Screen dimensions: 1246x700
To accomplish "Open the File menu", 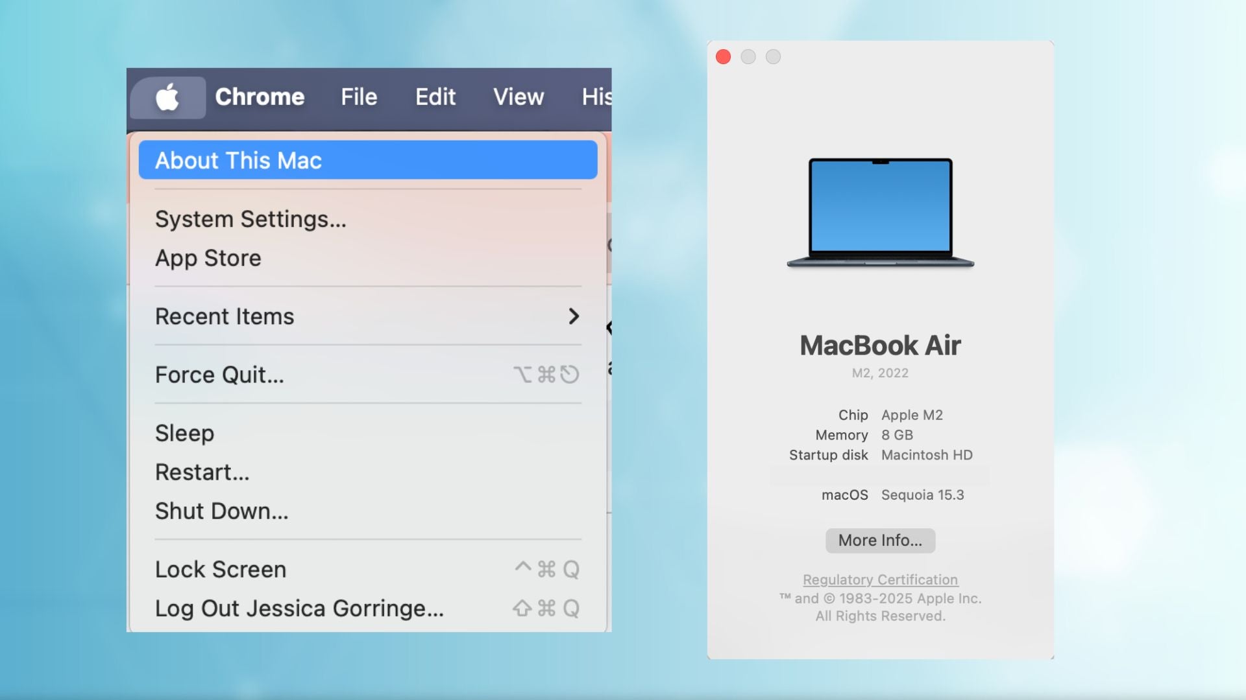I will point(359,97).
